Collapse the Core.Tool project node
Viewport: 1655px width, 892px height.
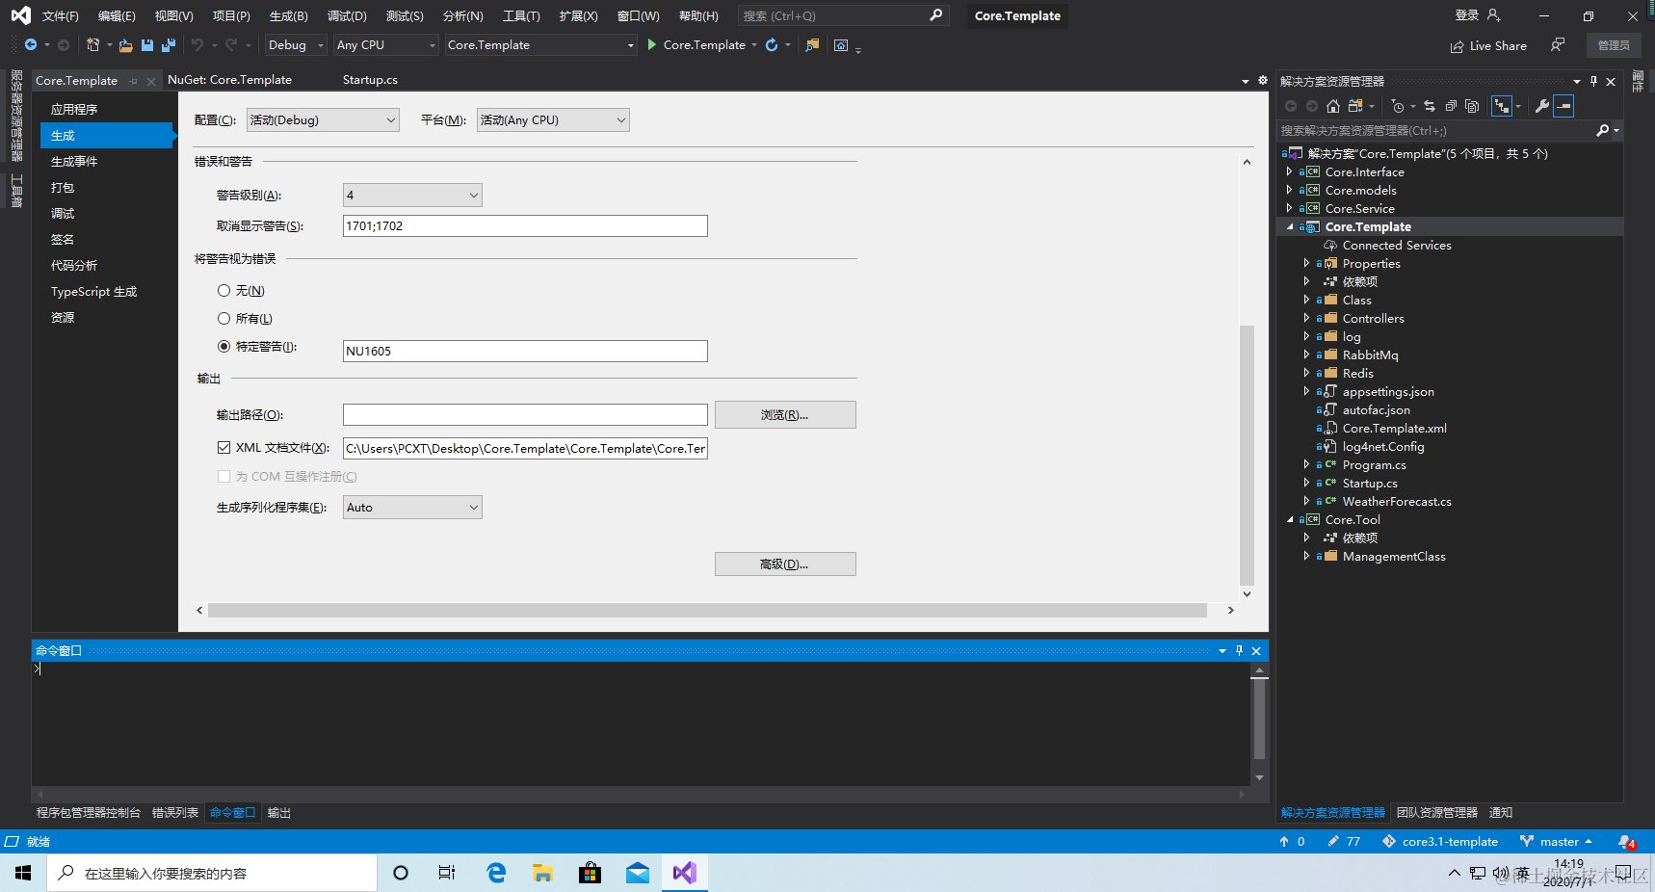click(x=1289, y=519)
